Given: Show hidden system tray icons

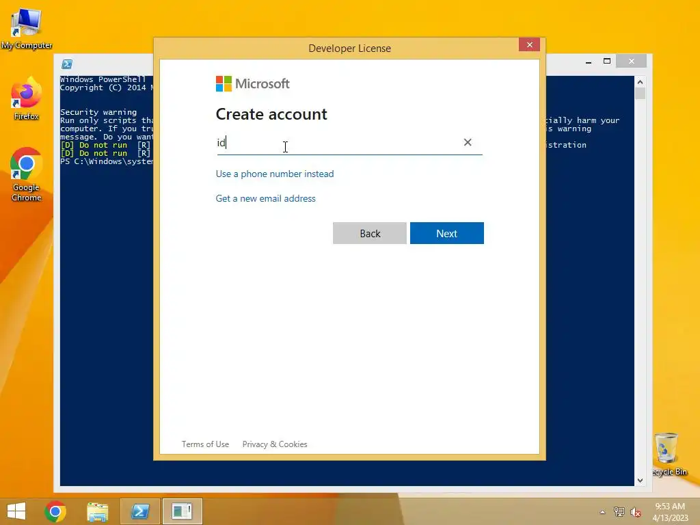Looking at the screenshot, I should pyautogui.click(x=603, y=512).
